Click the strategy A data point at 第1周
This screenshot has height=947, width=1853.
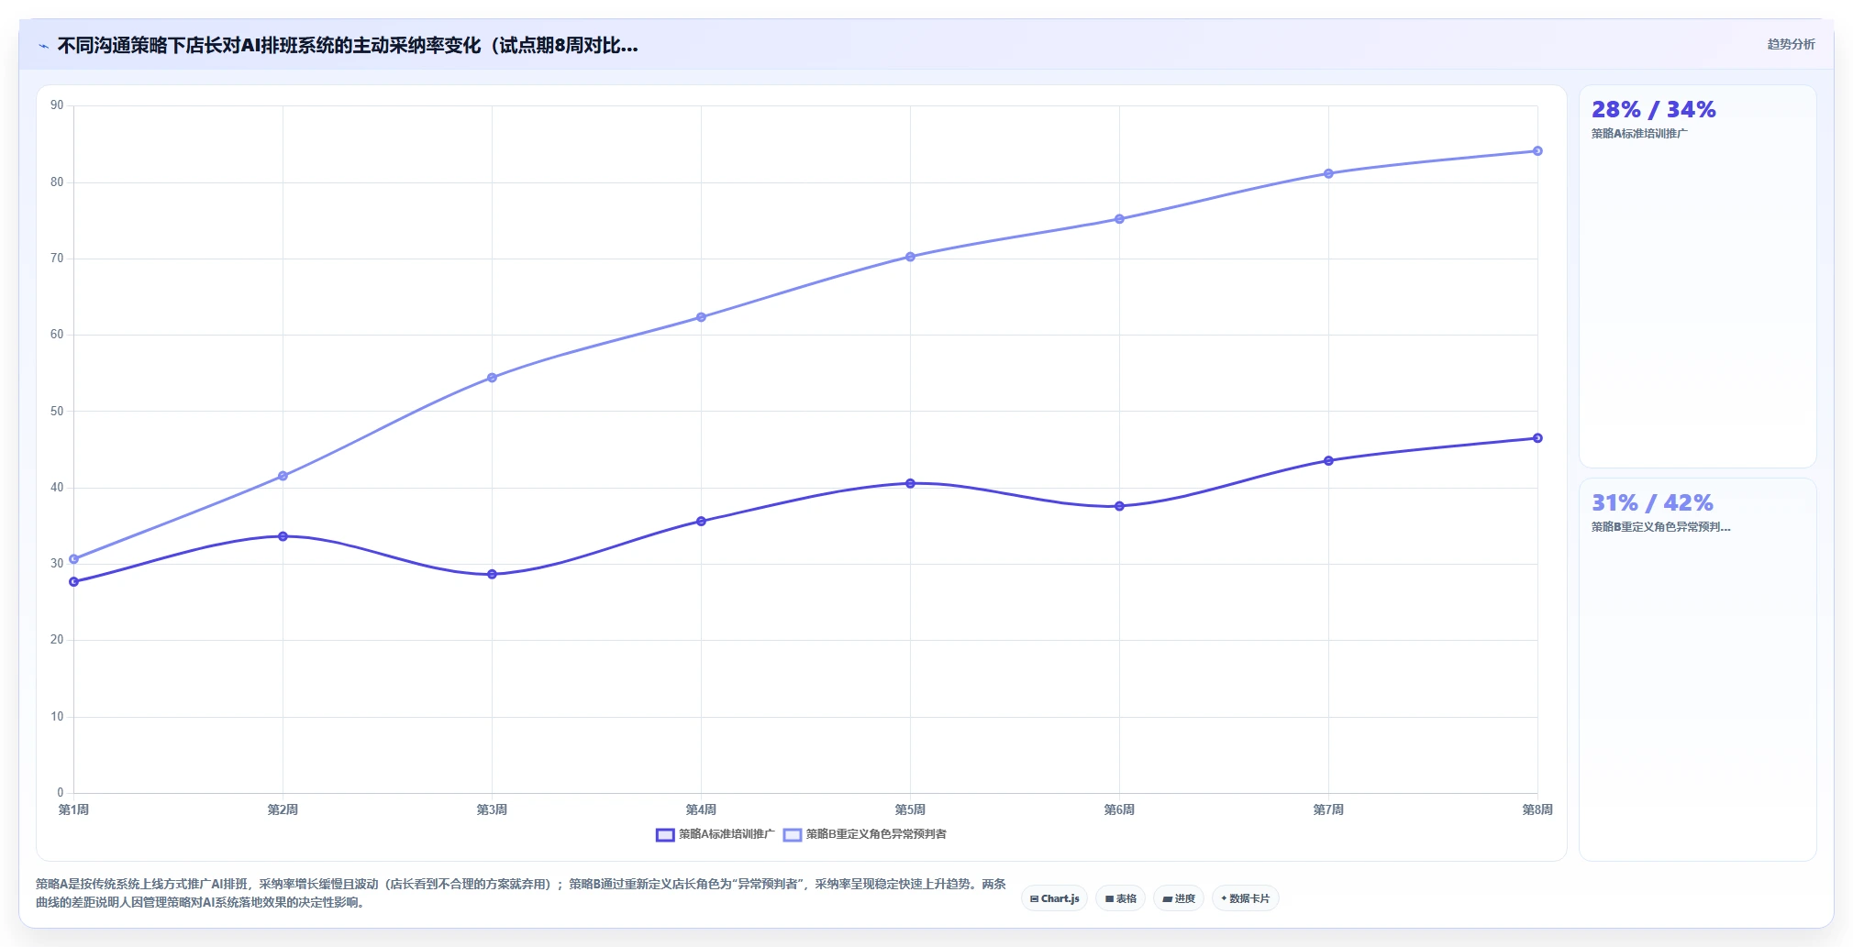point(74,582)
